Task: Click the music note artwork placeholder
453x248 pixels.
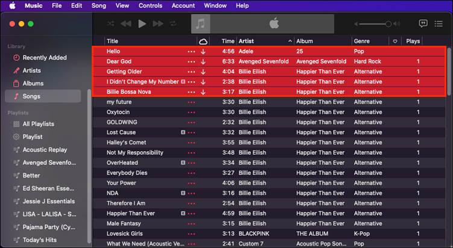Action: coord(200,23)
